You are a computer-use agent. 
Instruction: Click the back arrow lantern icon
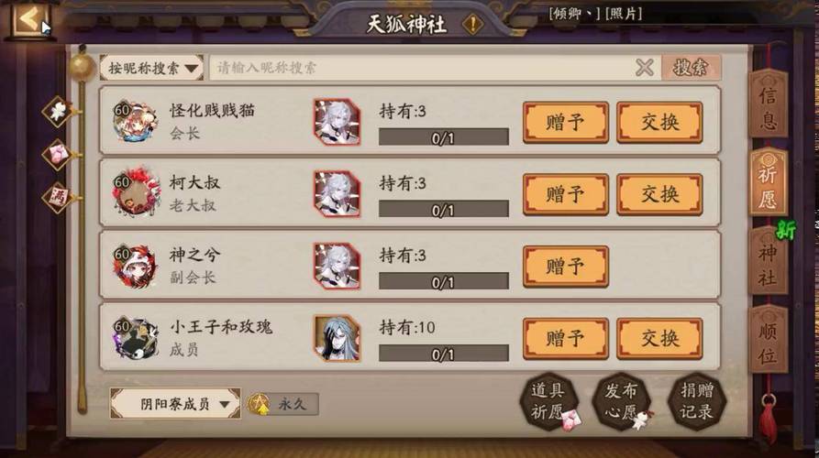[x=28, y=20]
